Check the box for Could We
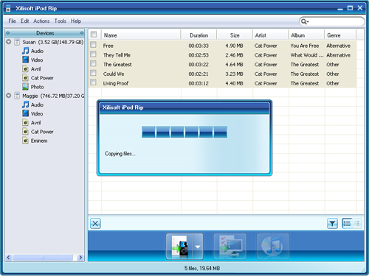 point(93,73)
